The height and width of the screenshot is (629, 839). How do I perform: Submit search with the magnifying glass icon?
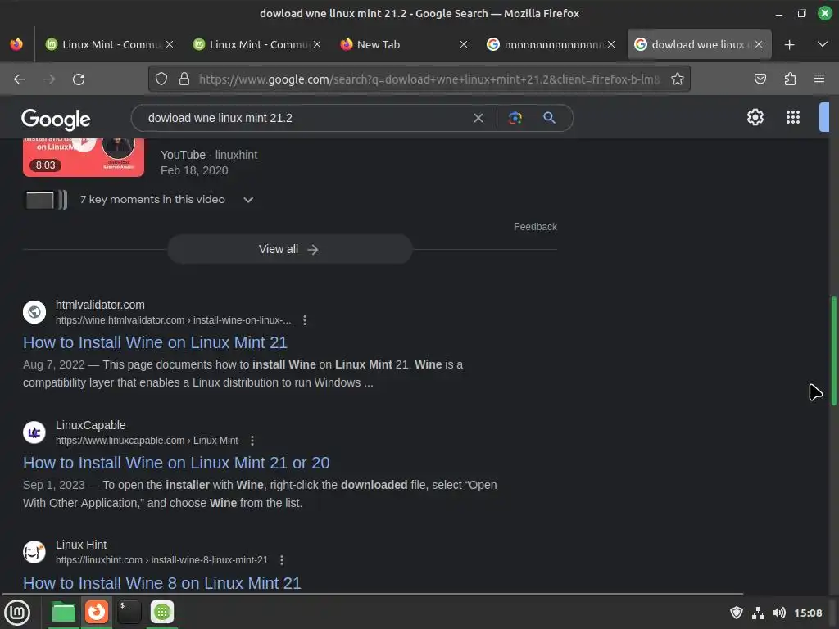click(549, 118)
